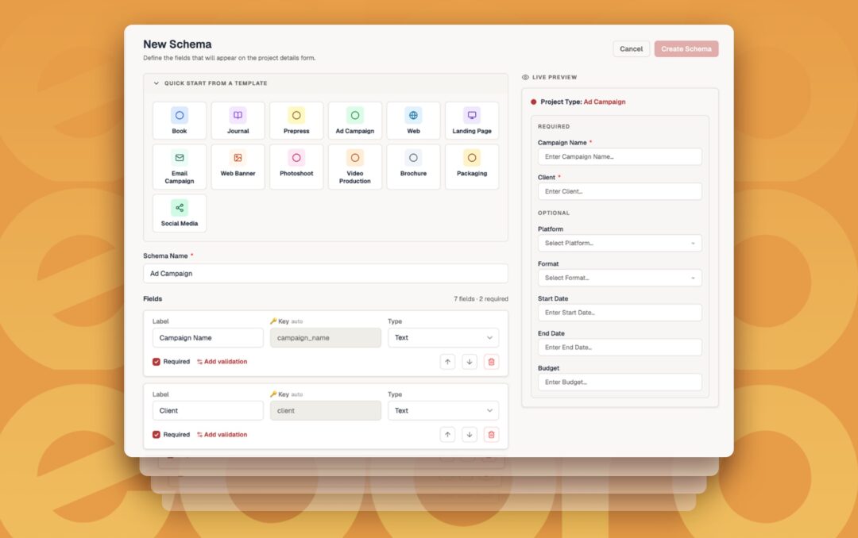Pick the Video Production template
The height and width of the screenshot is (538, 858).
(355, 167)
